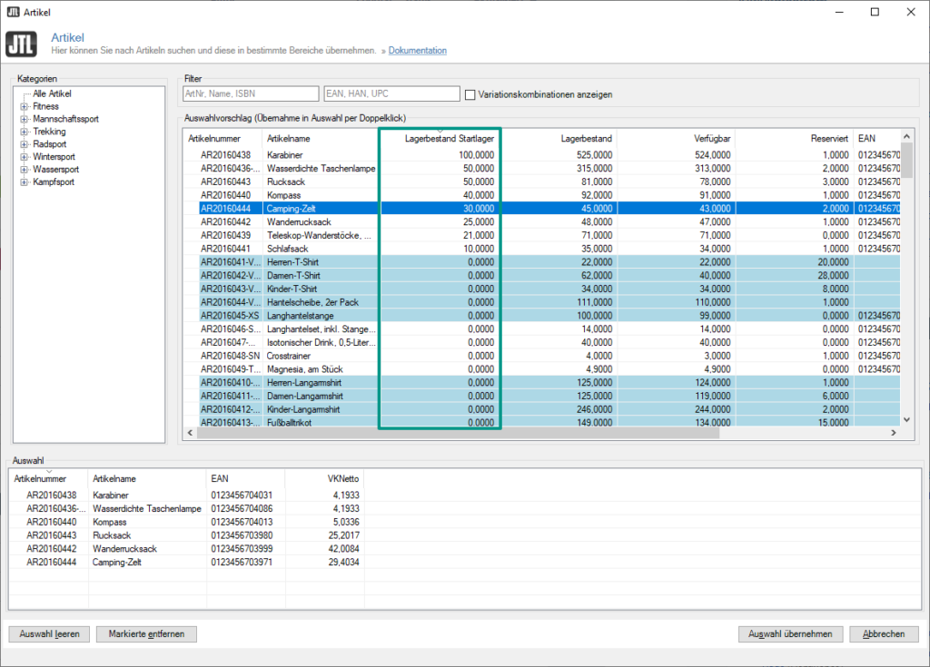Image resolution: width=930 pixels, height=667 pixels.
Task: Expand the Wintersport category
Action: [x=24, y=157]
